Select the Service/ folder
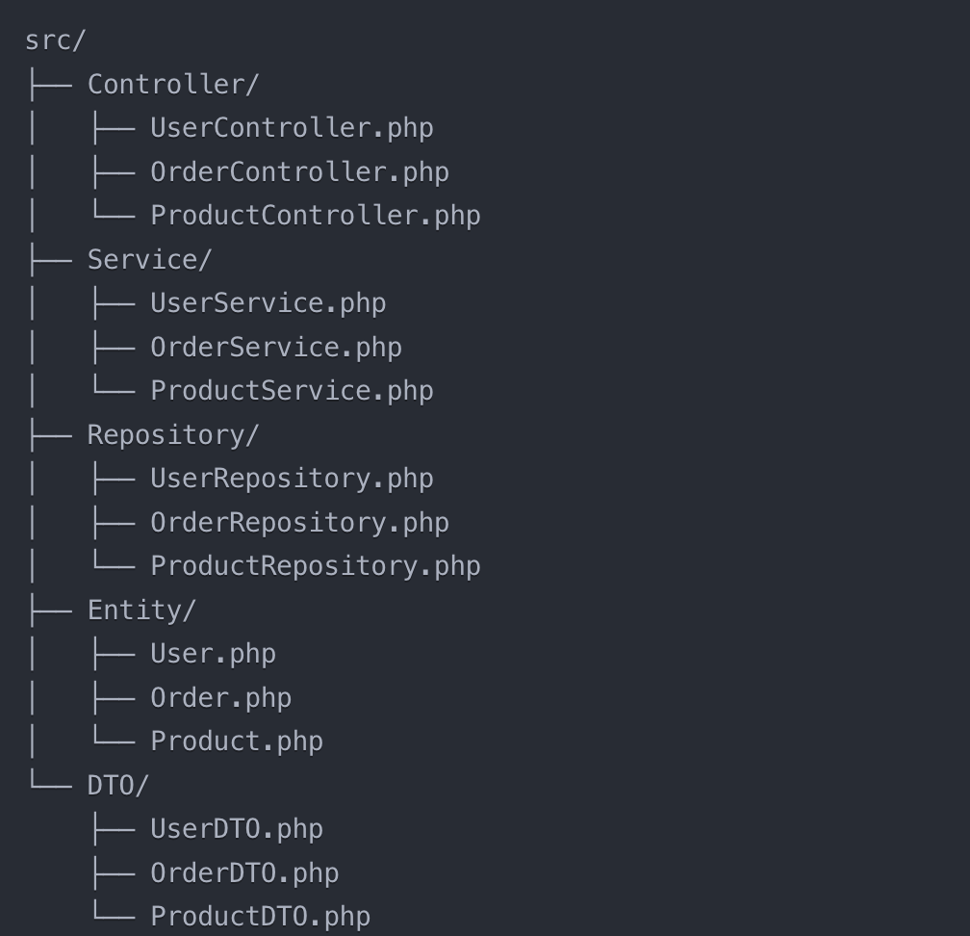 click(x=150, y=260)
